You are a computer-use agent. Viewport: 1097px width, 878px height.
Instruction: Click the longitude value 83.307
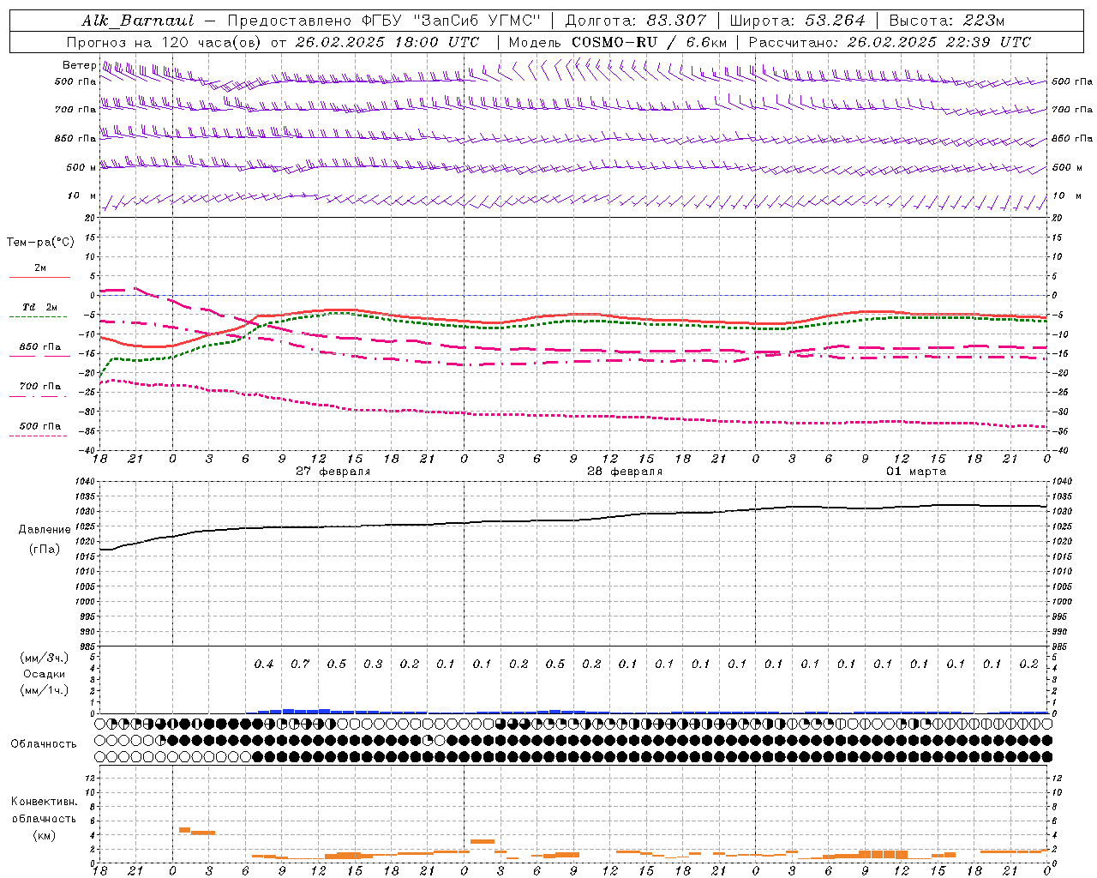point(677,21)
